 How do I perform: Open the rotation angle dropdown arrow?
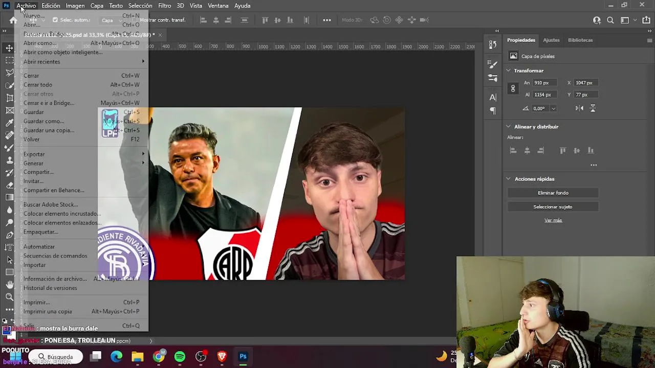pos(553,108)
